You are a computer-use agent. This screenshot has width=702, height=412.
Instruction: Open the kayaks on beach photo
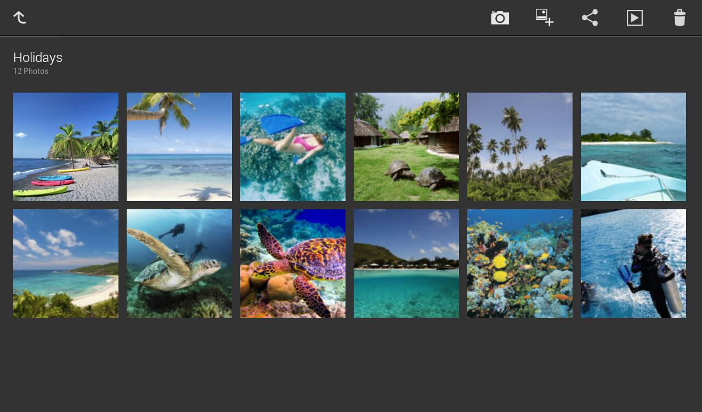pos(66,147)
